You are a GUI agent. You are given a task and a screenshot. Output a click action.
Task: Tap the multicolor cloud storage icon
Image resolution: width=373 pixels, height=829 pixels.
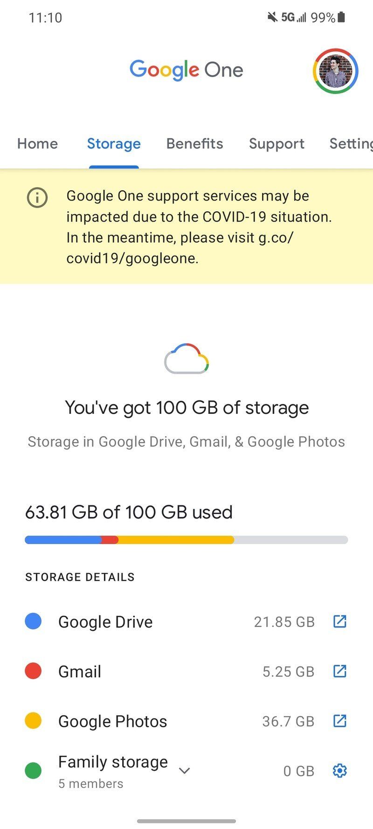pos(186,359)
